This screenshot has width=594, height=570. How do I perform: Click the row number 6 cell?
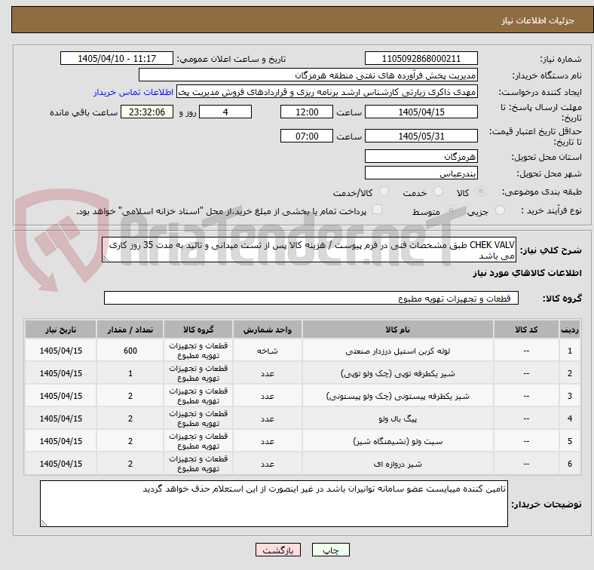[569, 464]
